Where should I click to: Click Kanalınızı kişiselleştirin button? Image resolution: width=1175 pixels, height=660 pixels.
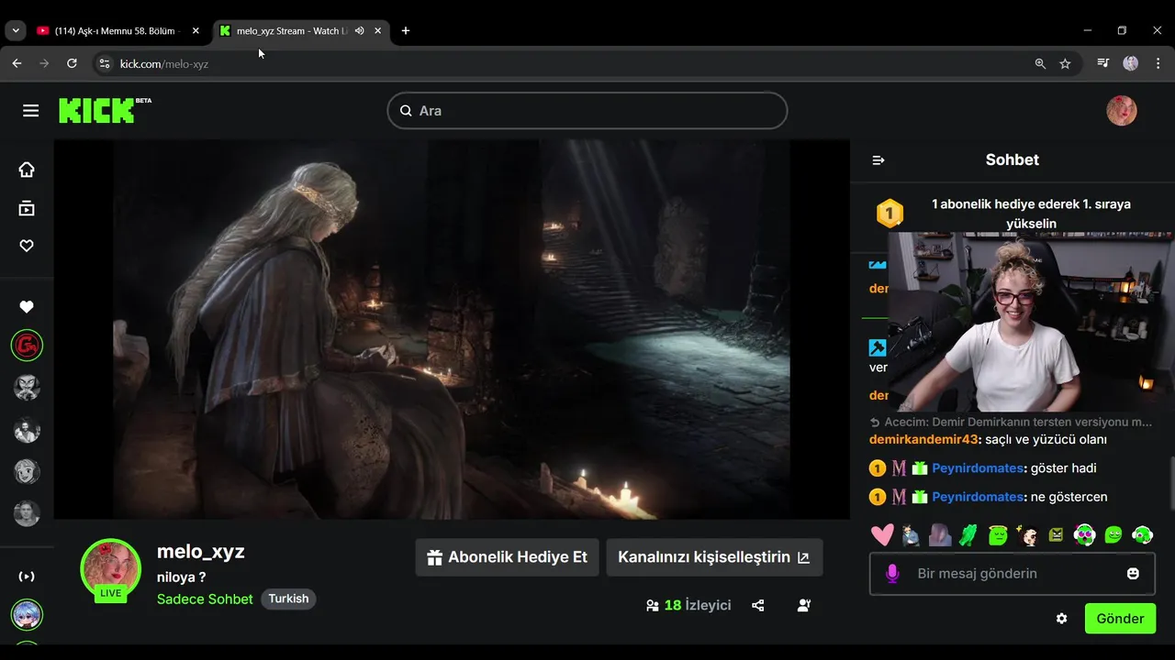714,557
